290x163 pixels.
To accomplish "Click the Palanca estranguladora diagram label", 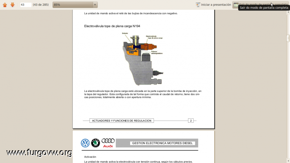I will (x=157, y=52).
